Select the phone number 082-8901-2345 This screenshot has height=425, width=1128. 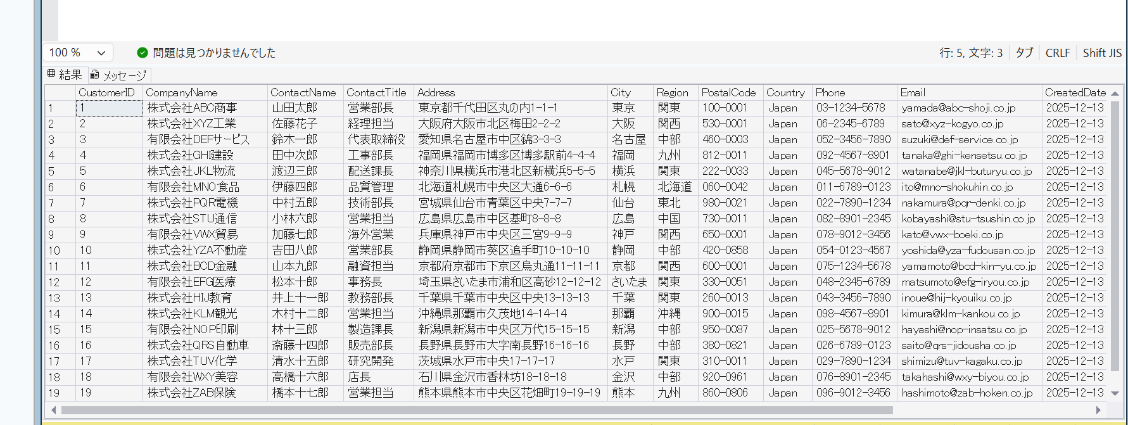854,219
